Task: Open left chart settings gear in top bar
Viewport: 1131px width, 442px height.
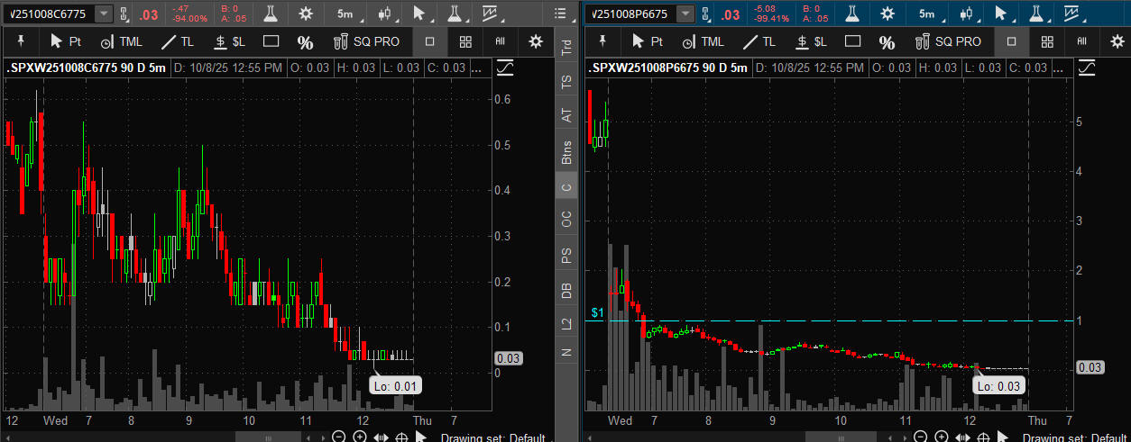Action: (x=306, y=14)
